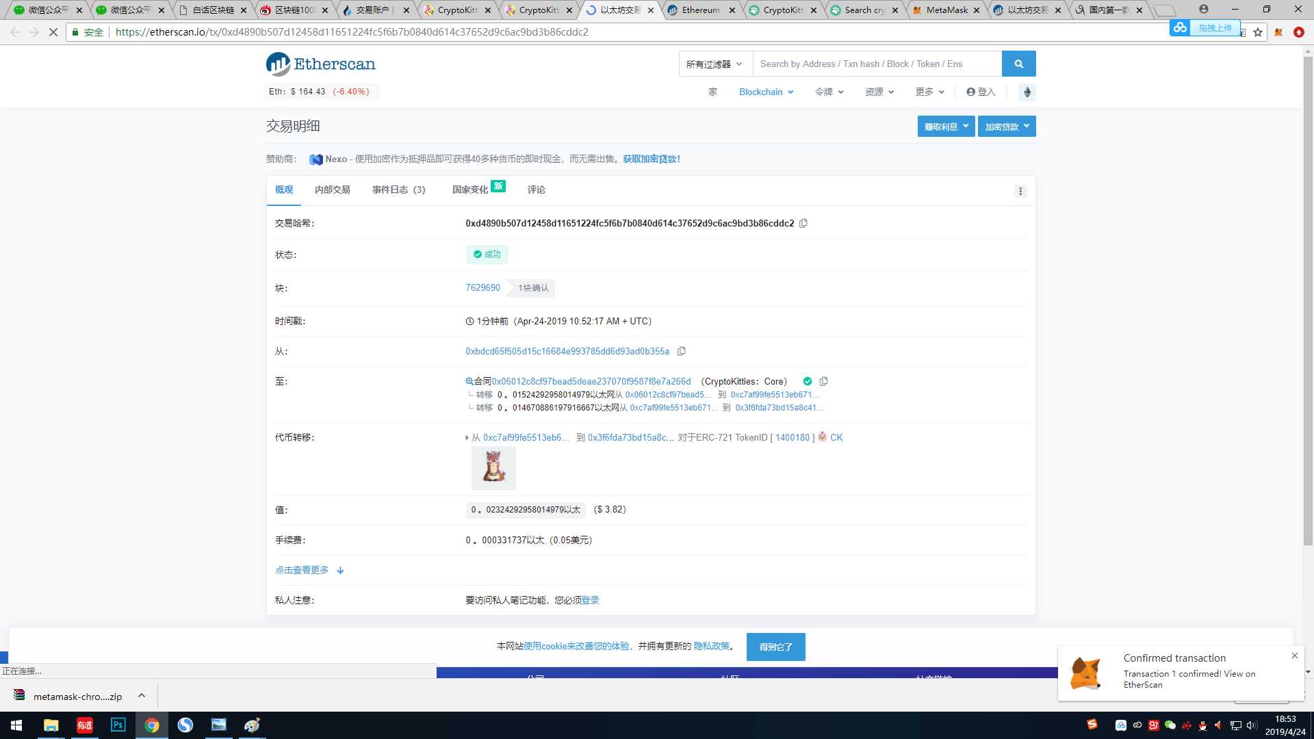Stop page loading in browser toolbar
Image resolution: width=1314 pixels, height=739 pixels.
pyautogui.click(x=53, y=32)
